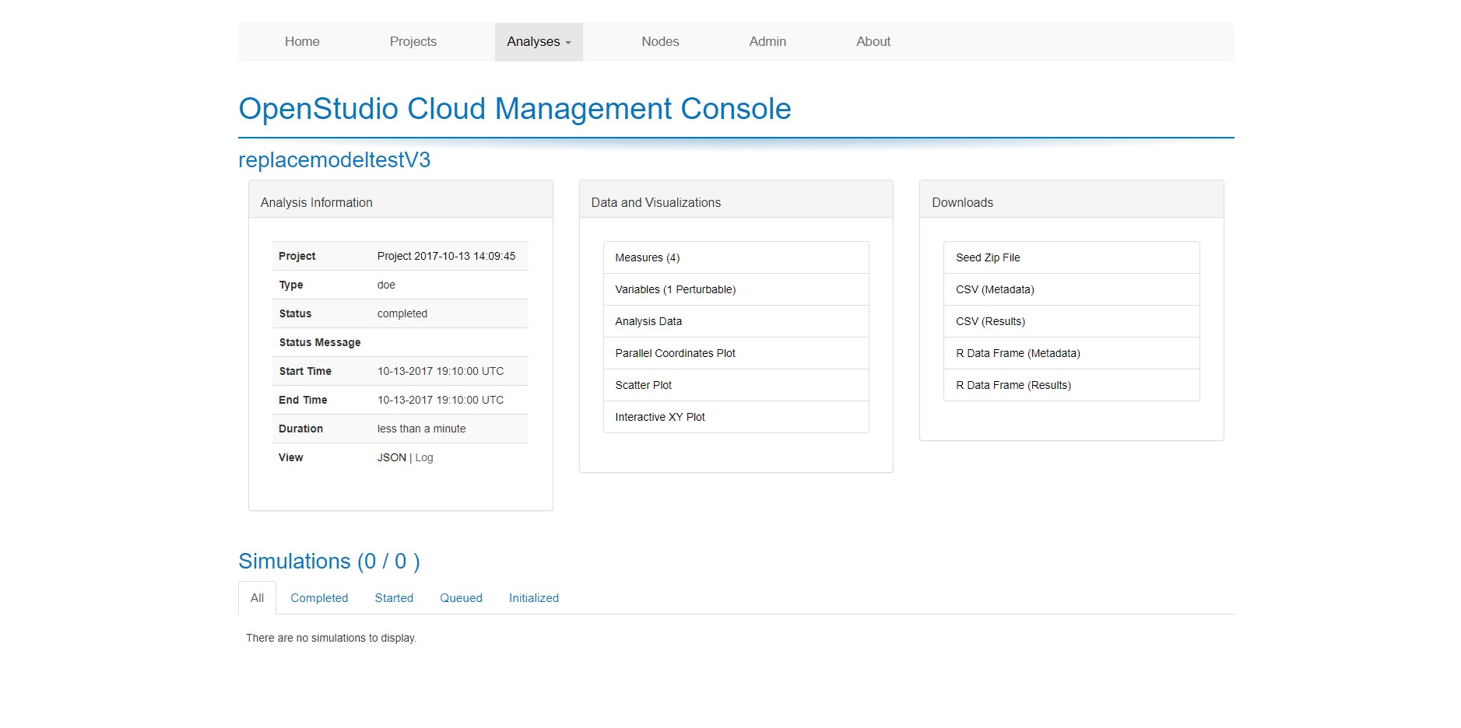The height and width of the screenshot is (728, 1461).
Task: Click the Start Time row label
Action: [x=305, y=371]
